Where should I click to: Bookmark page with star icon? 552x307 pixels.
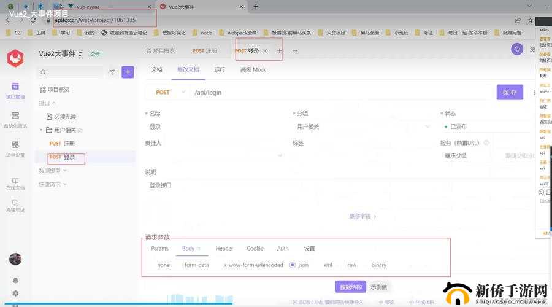point(530,20)
